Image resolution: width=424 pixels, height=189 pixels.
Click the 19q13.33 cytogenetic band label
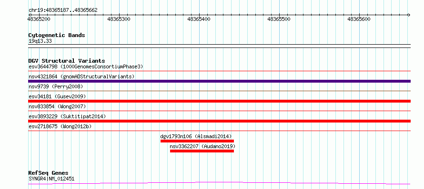[x=40, y=41]
